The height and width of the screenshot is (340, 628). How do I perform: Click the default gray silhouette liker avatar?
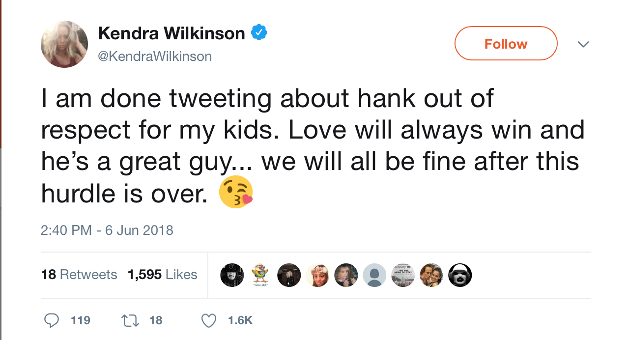pos(374,275)
